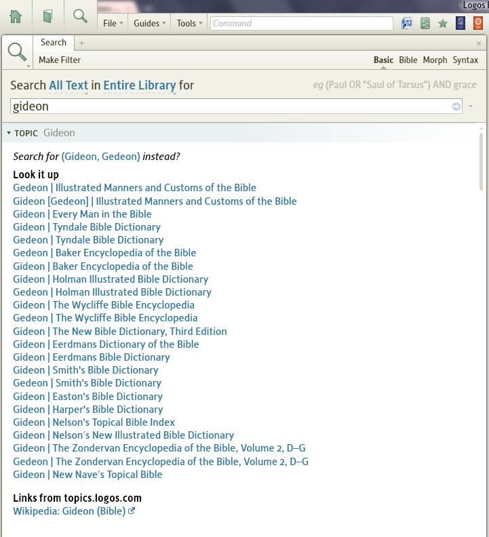Open Gideon | Smith's Bible Dictionary
The height and width of the screenshot is (537, 489).
click(x=85, y=370)
